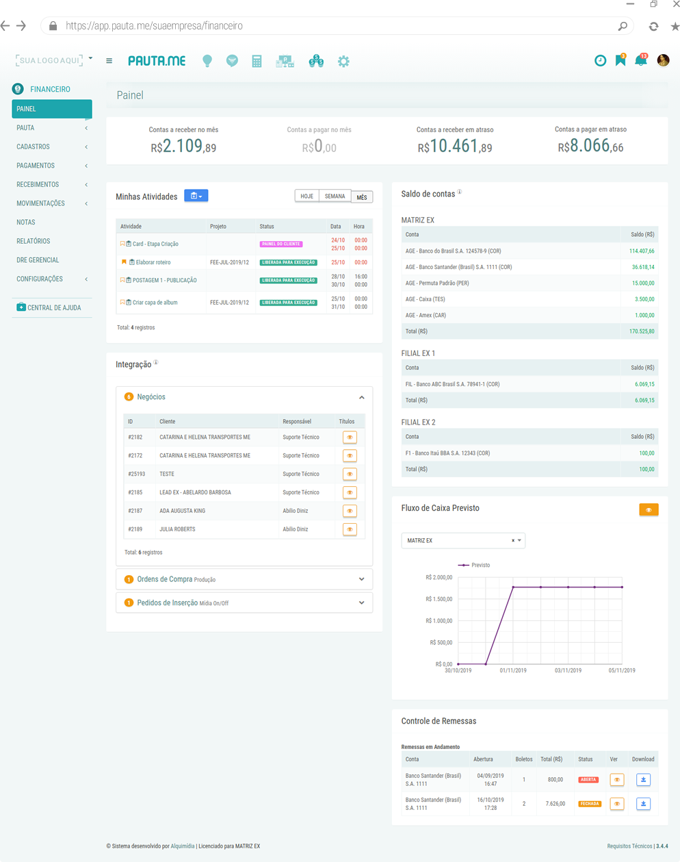View titles for negócio #2182
Image resolution: width=680 pixels, height=862 pixels.
click(x=350, y=438)
